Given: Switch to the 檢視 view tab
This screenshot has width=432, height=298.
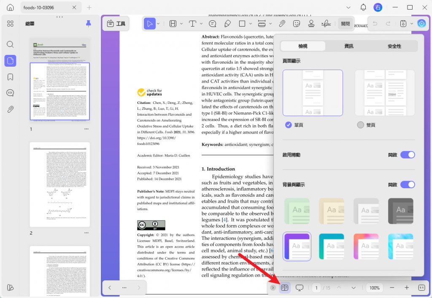Looking at the screenshot, I should 303,46.
